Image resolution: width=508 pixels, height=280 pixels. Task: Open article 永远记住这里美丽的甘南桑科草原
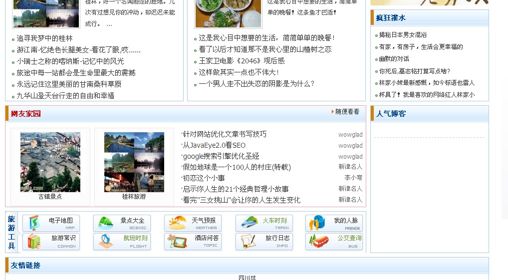coord(69,84)
